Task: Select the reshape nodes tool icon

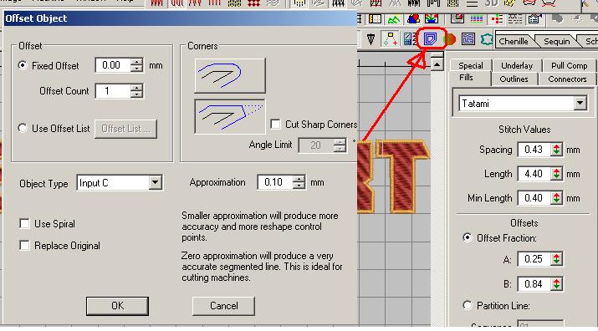Action: [391, 39]
